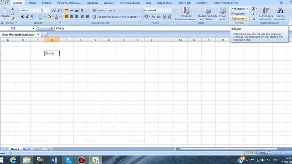The height and width of the screenshot is (164, 292).
Task: Click the fill color bucket icon
Action: [x=49, y=17]
